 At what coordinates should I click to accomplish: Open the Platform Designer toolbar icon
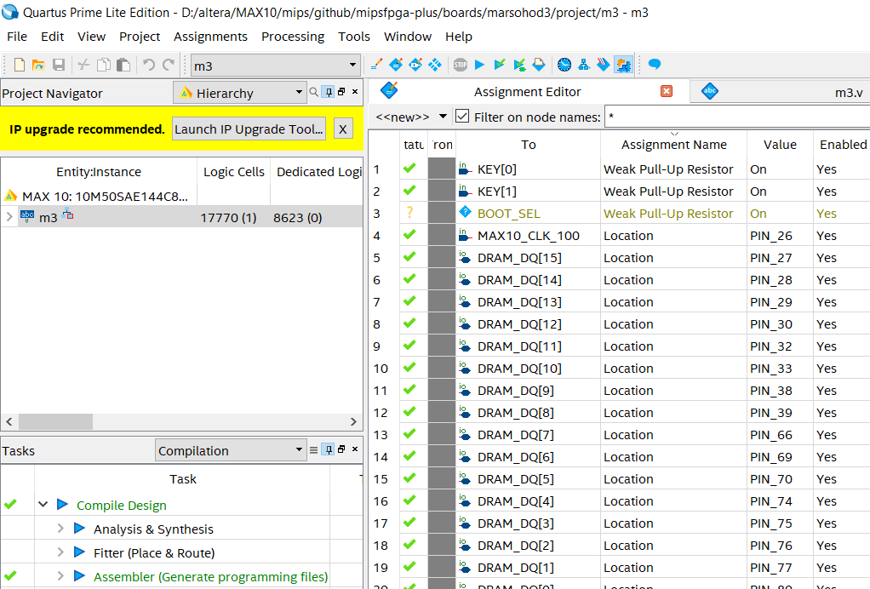point(623,65)
